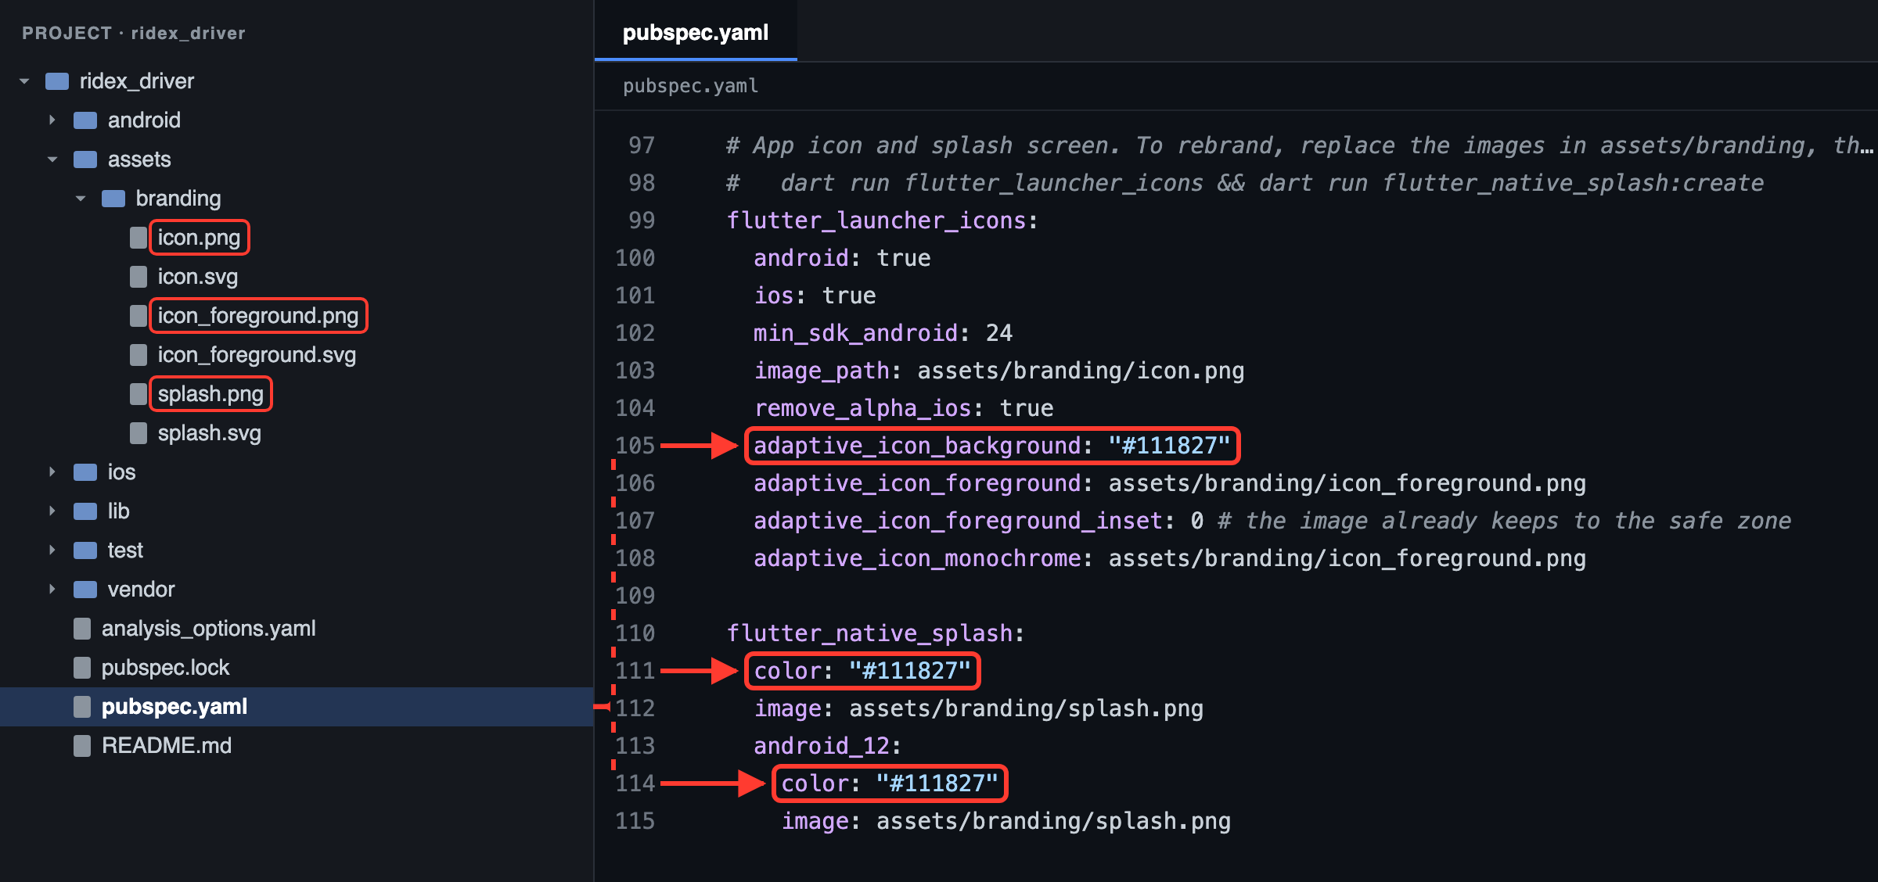Image resolution: width=1878 pixels, height=882 pixels.
Task: Click the icon.png file icon
Action: (x=139, y=238)
